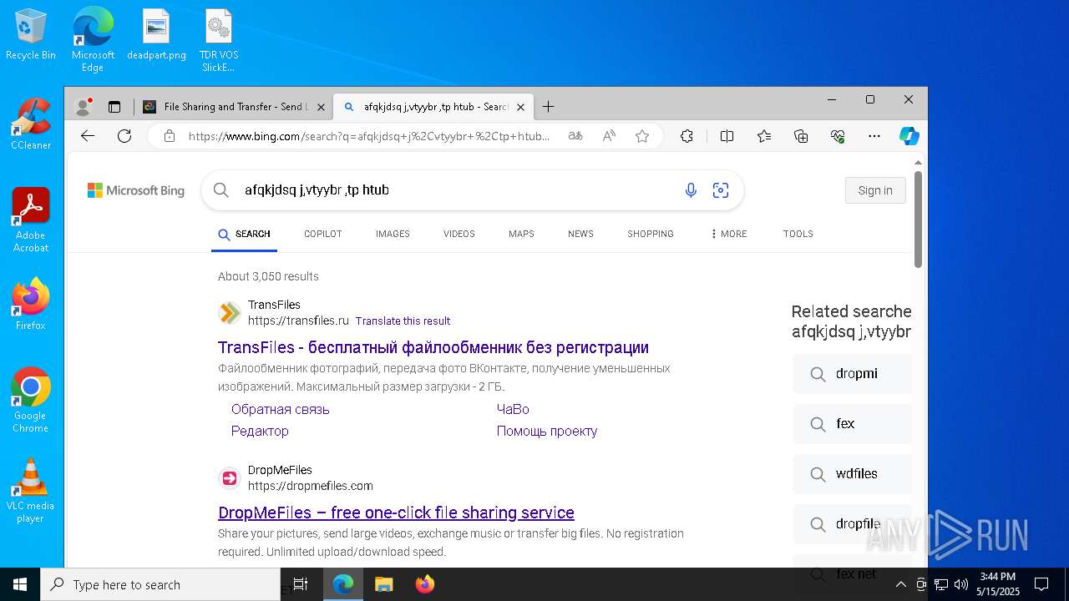This screenshot has height=601, width=1069.
Task: Open Помощь проекту sublink
Action: (x=547, y=431)
